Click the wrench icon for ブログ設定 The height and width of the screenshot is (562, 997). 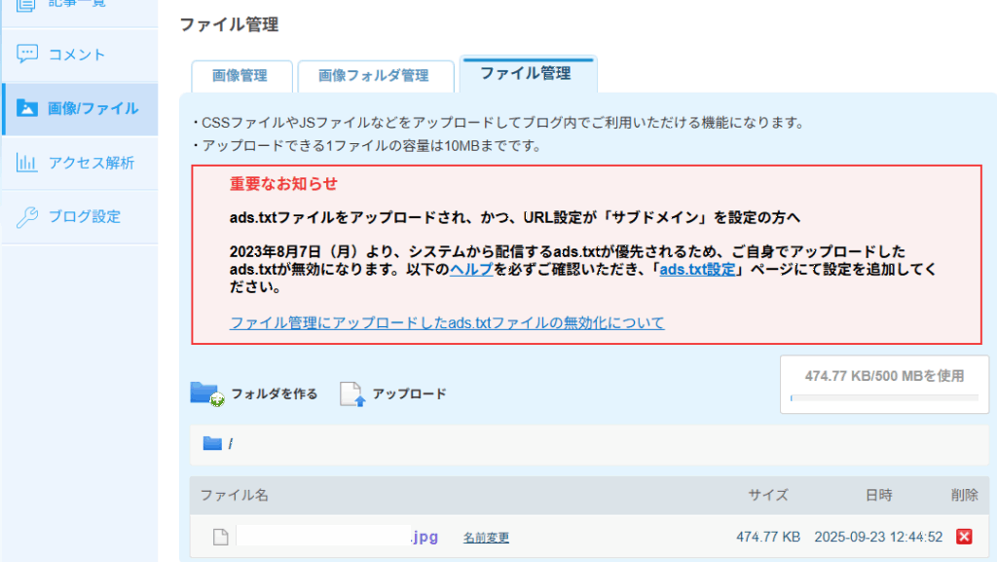click(26, 216)
